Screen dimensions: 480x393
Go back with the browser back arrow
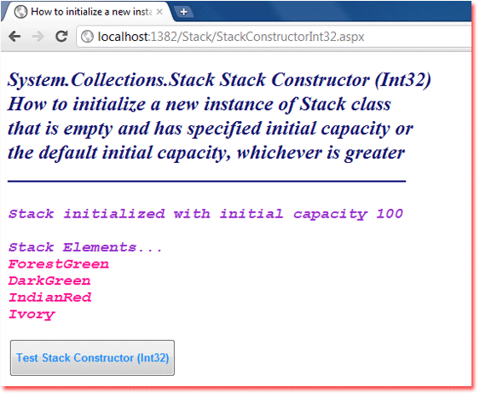tap(14, 37)
